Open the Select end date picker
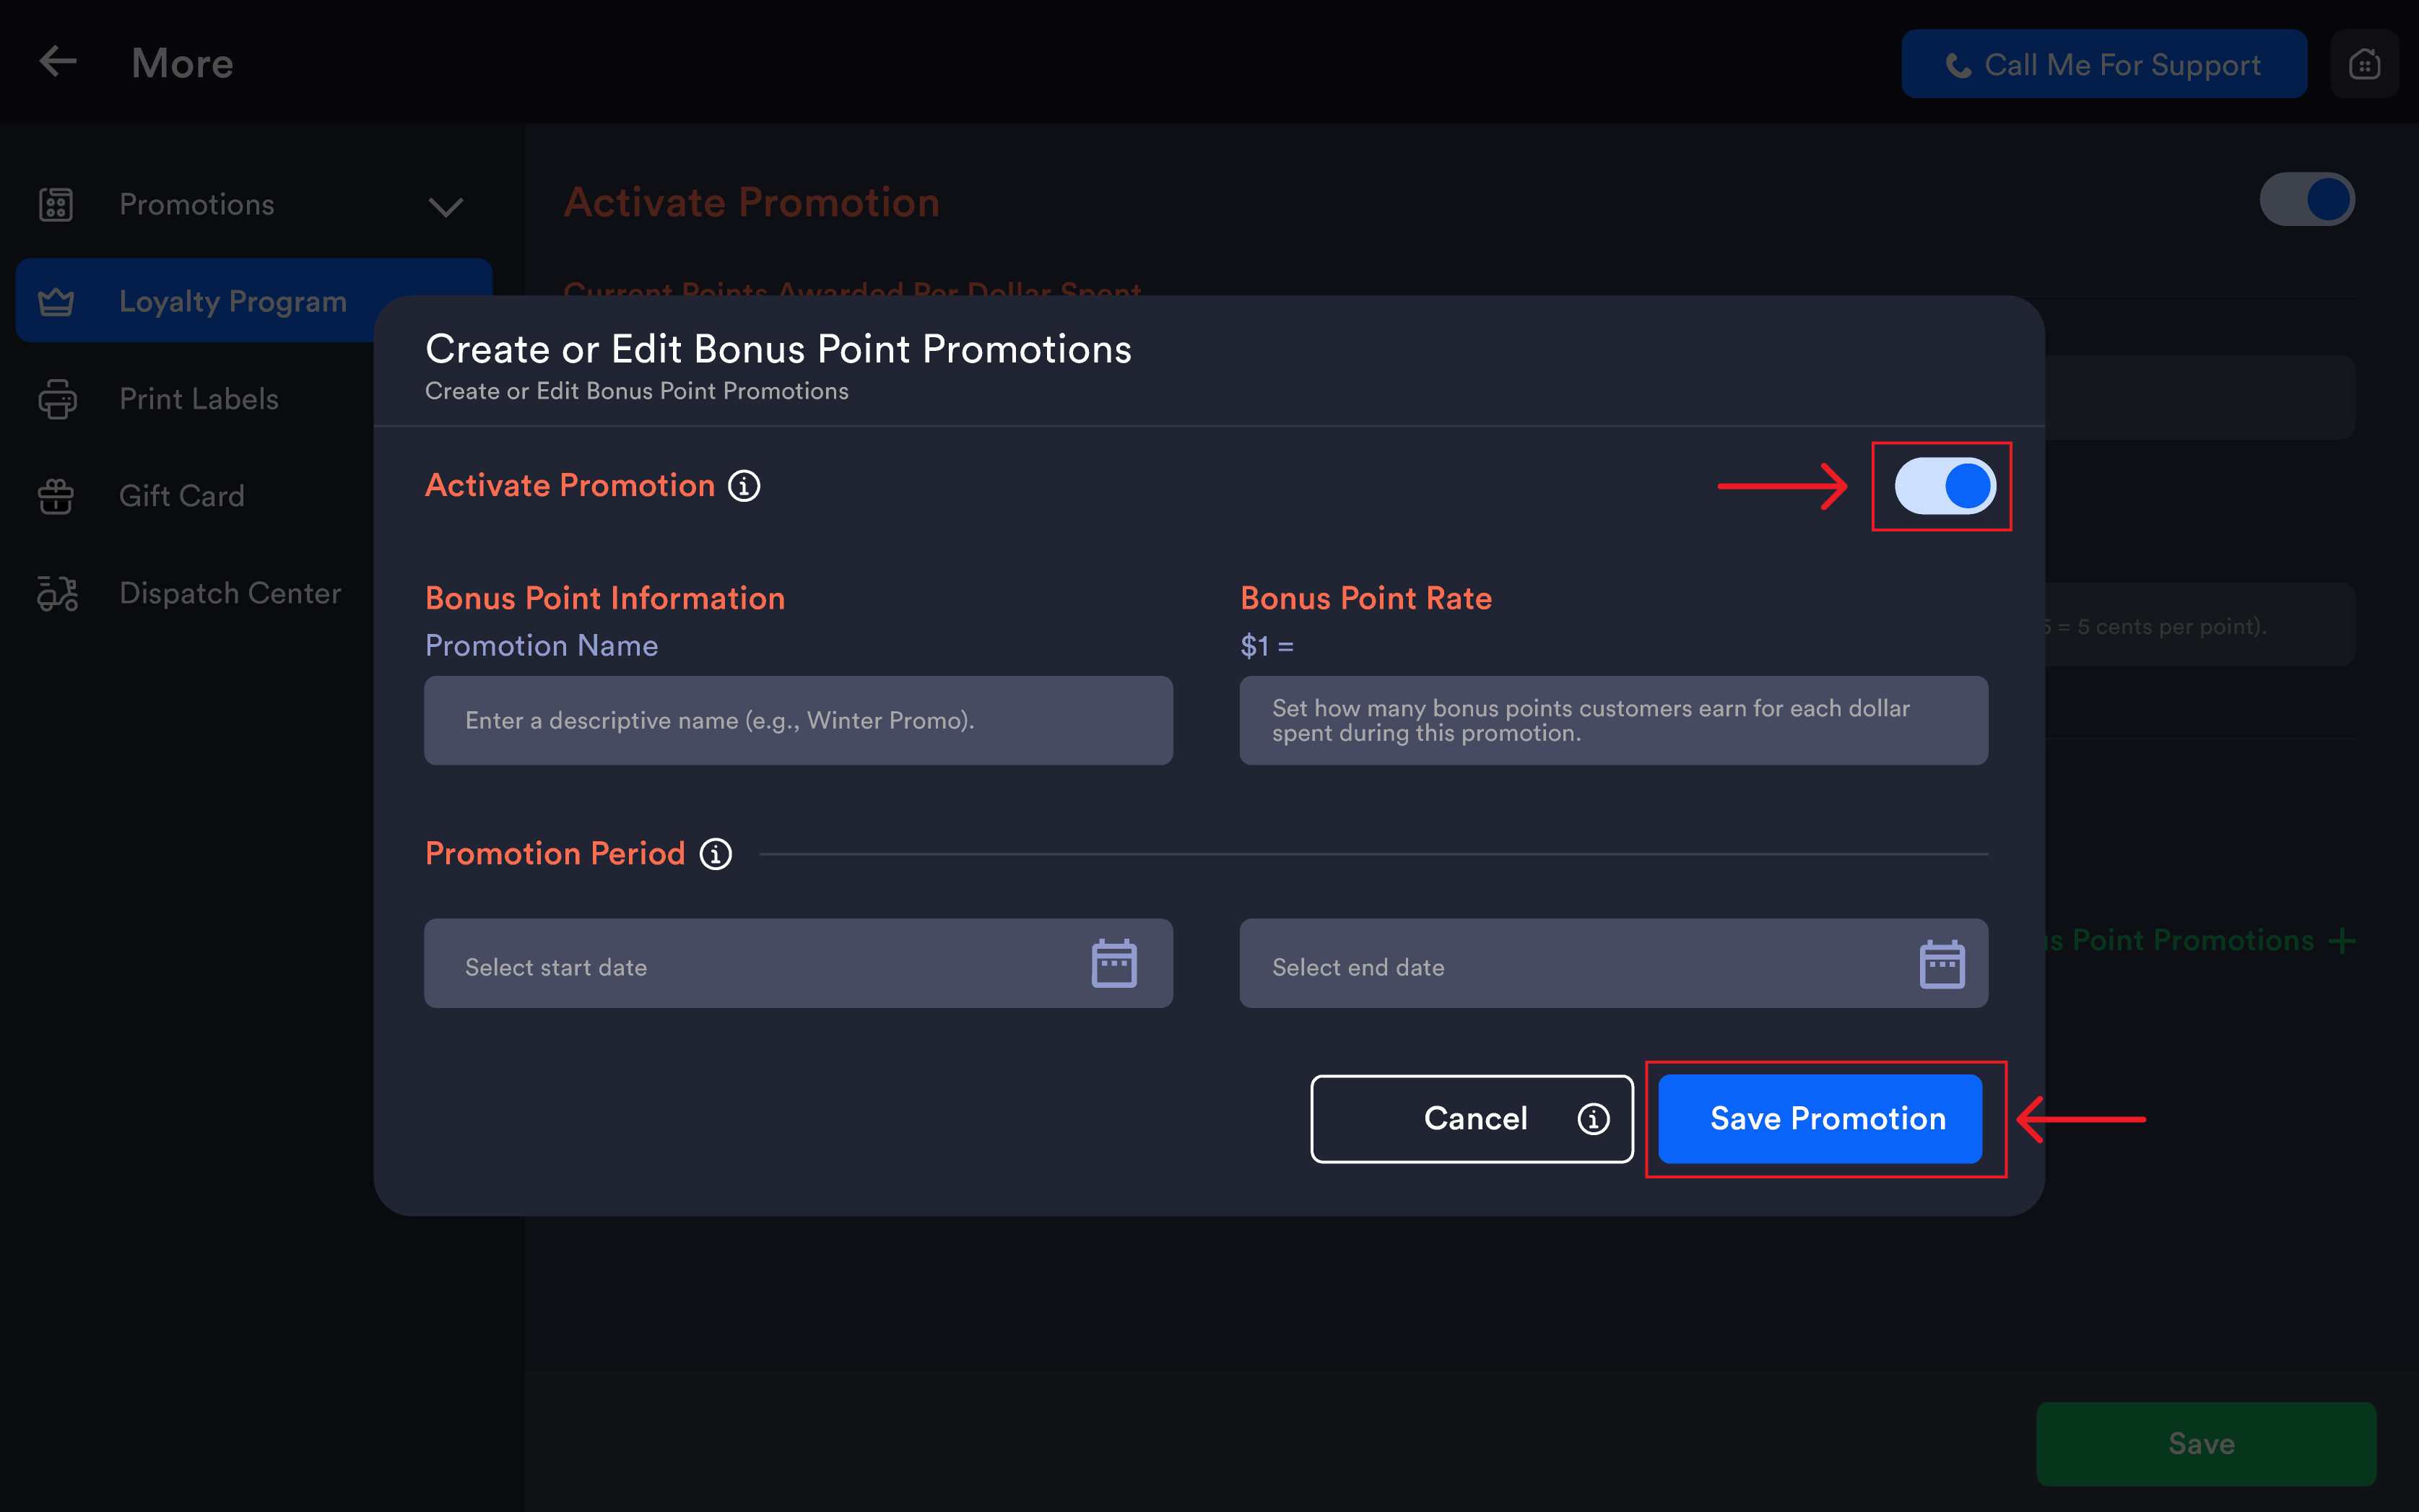The image size is (2419, 1512). (x=1613, y=963)
